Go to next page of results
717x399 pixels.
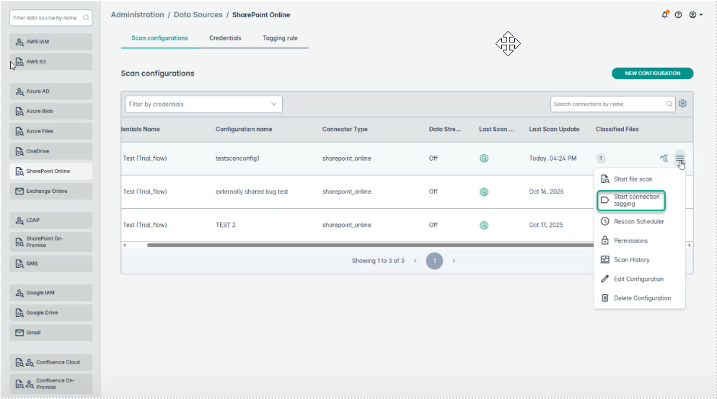454,261
